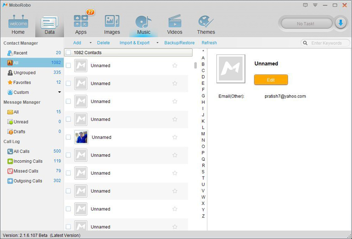Open the Apps section icon
This screenshot has width=352, height=239.
click(x=81, y=22)
